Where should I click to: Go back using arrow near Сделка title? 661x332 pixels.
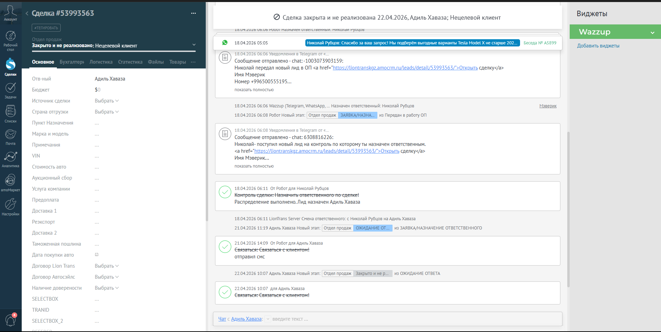click(x=27, y=13)
